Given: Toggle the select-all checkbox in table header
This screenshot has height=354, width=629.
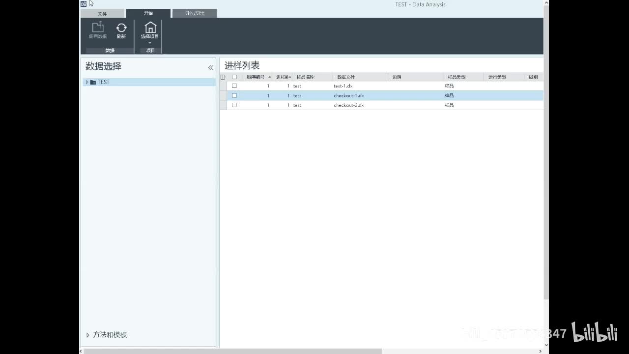Looking at the screenshot, I should [x=234, y=77].
